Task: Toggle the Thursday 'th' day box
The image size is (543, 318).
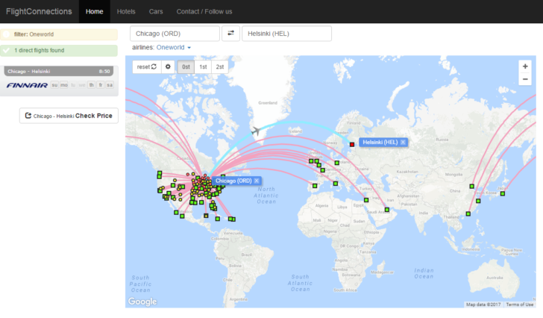Action: tap(91, 85)
